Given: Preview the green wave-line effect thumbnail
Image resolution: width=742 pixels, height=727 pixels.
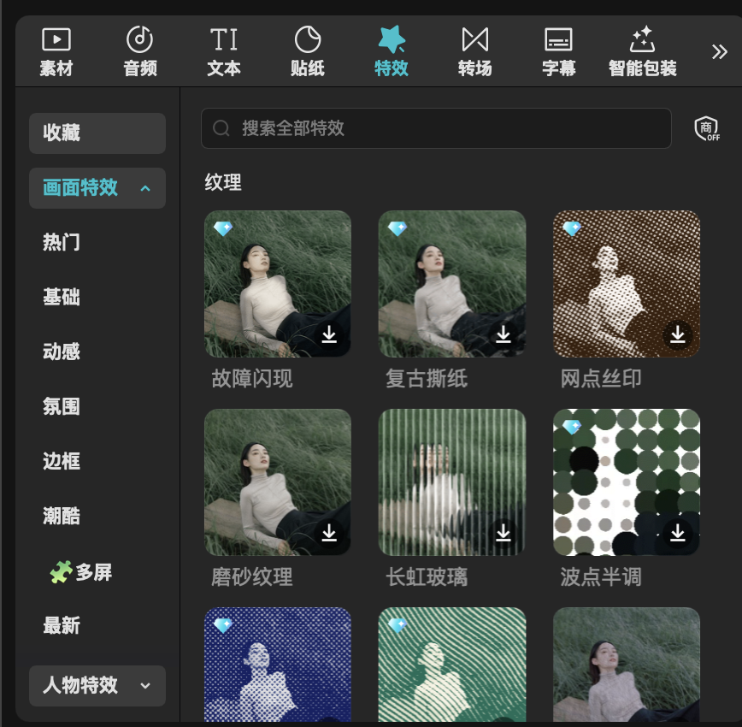Looking at the screenshot, I should [x=452, y=665].
